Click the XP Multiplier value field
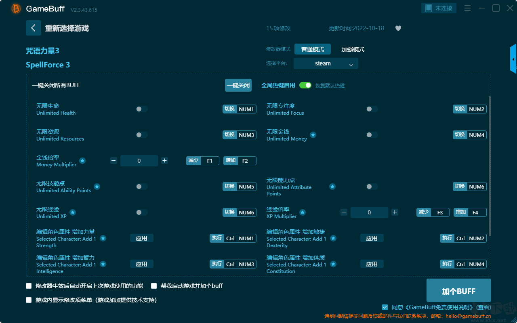 point(369,212)
